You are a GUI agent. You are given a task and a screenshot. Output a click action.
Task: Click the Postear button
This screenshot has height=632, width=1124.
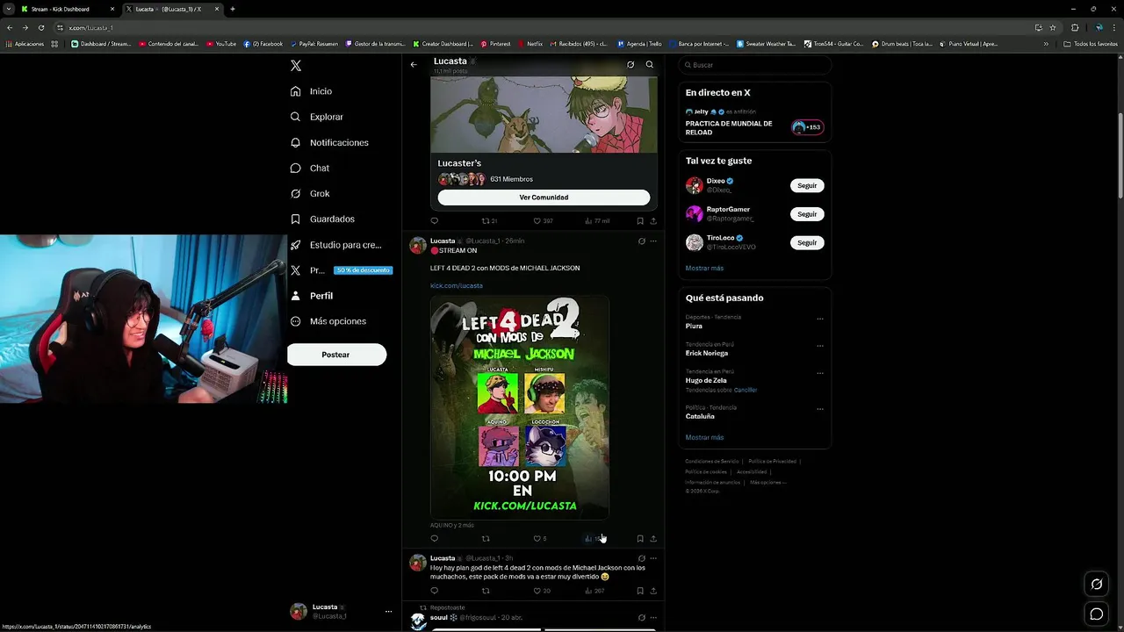tap(336, 355)
